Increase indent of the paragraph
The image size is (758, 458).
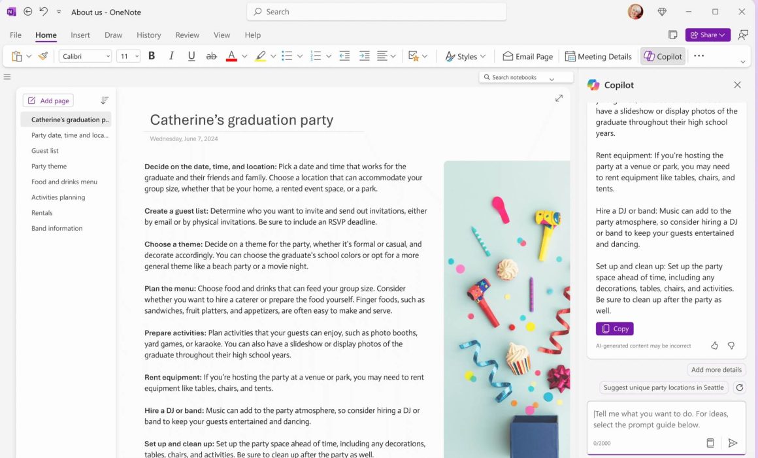tap(365, 56)
